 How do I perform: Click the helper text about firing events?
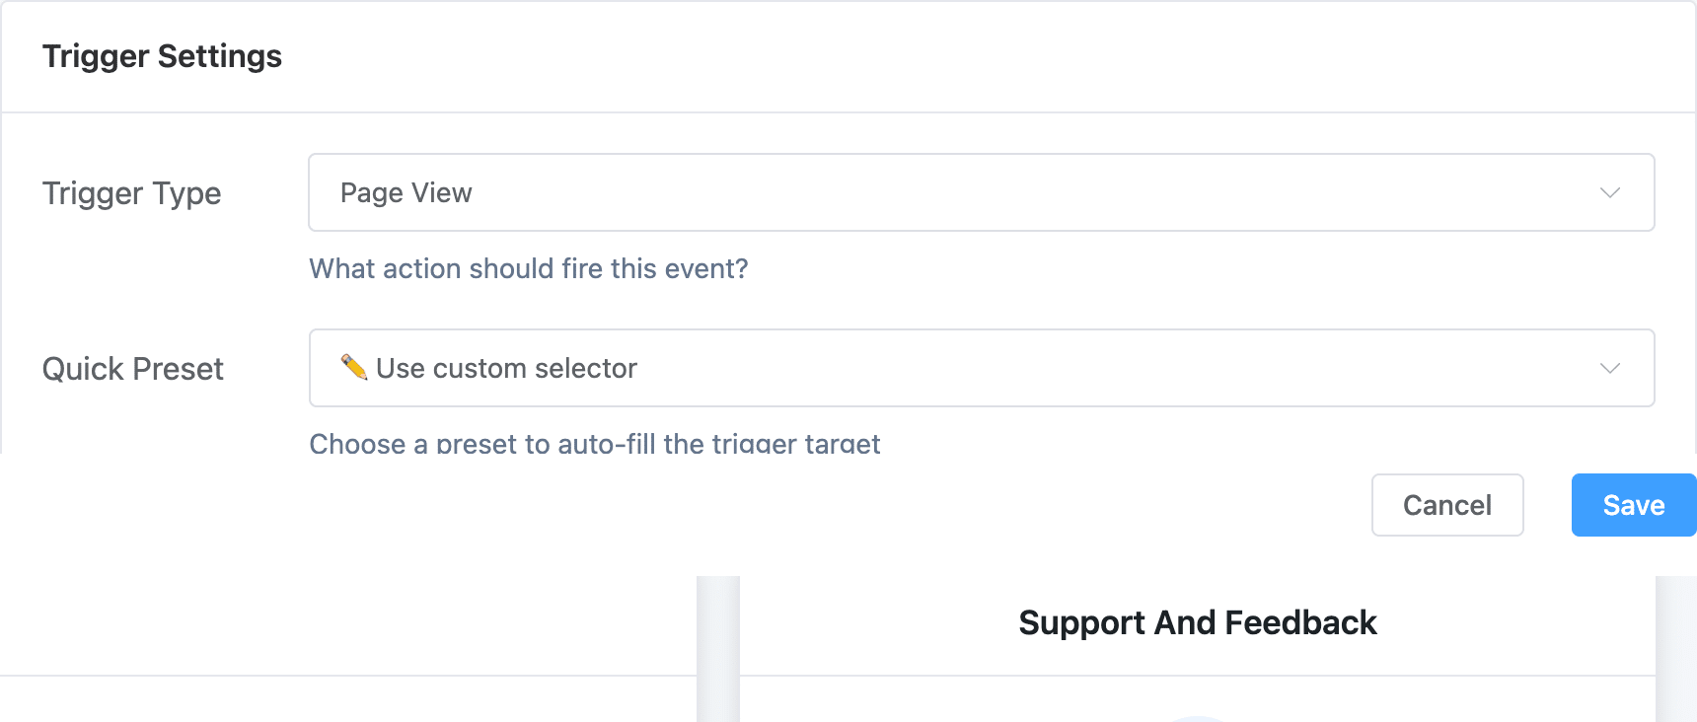(x=528, y=268)
